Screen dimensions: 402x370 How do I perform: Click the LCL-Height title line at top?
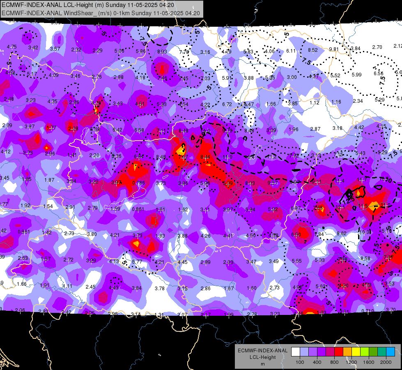[x=88, y=5]
